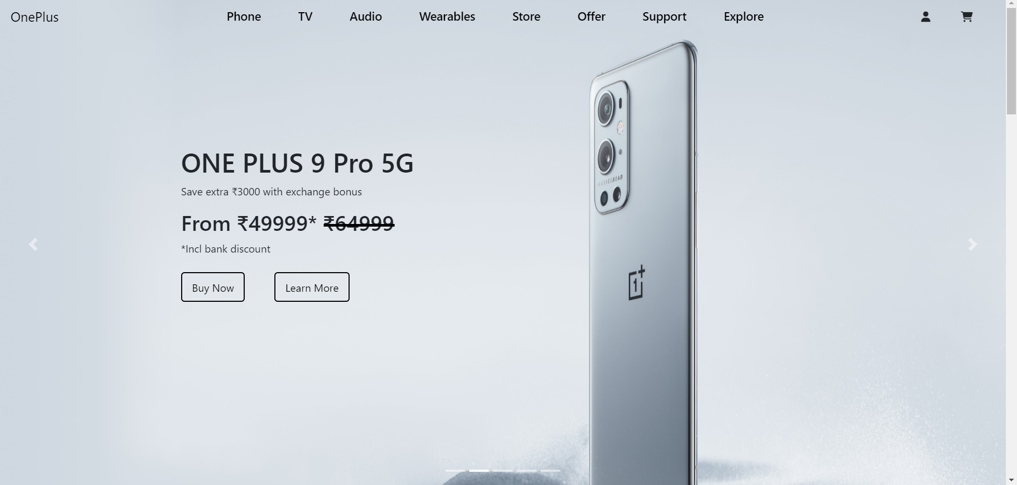Jump to the last carousel indicator
The width and height of the screenshot is (1017, 485).
pos(550,470)
